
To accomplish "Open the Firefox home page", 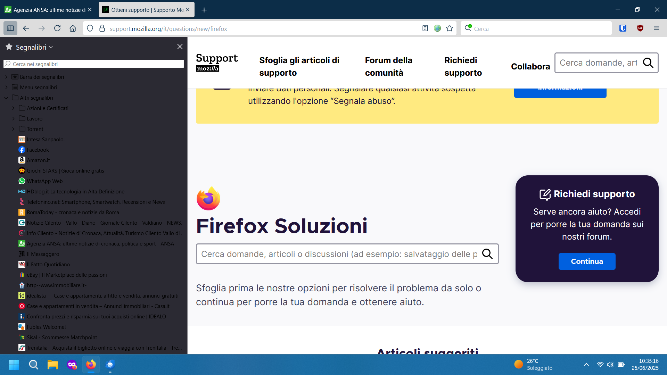I will click(73, 28).
